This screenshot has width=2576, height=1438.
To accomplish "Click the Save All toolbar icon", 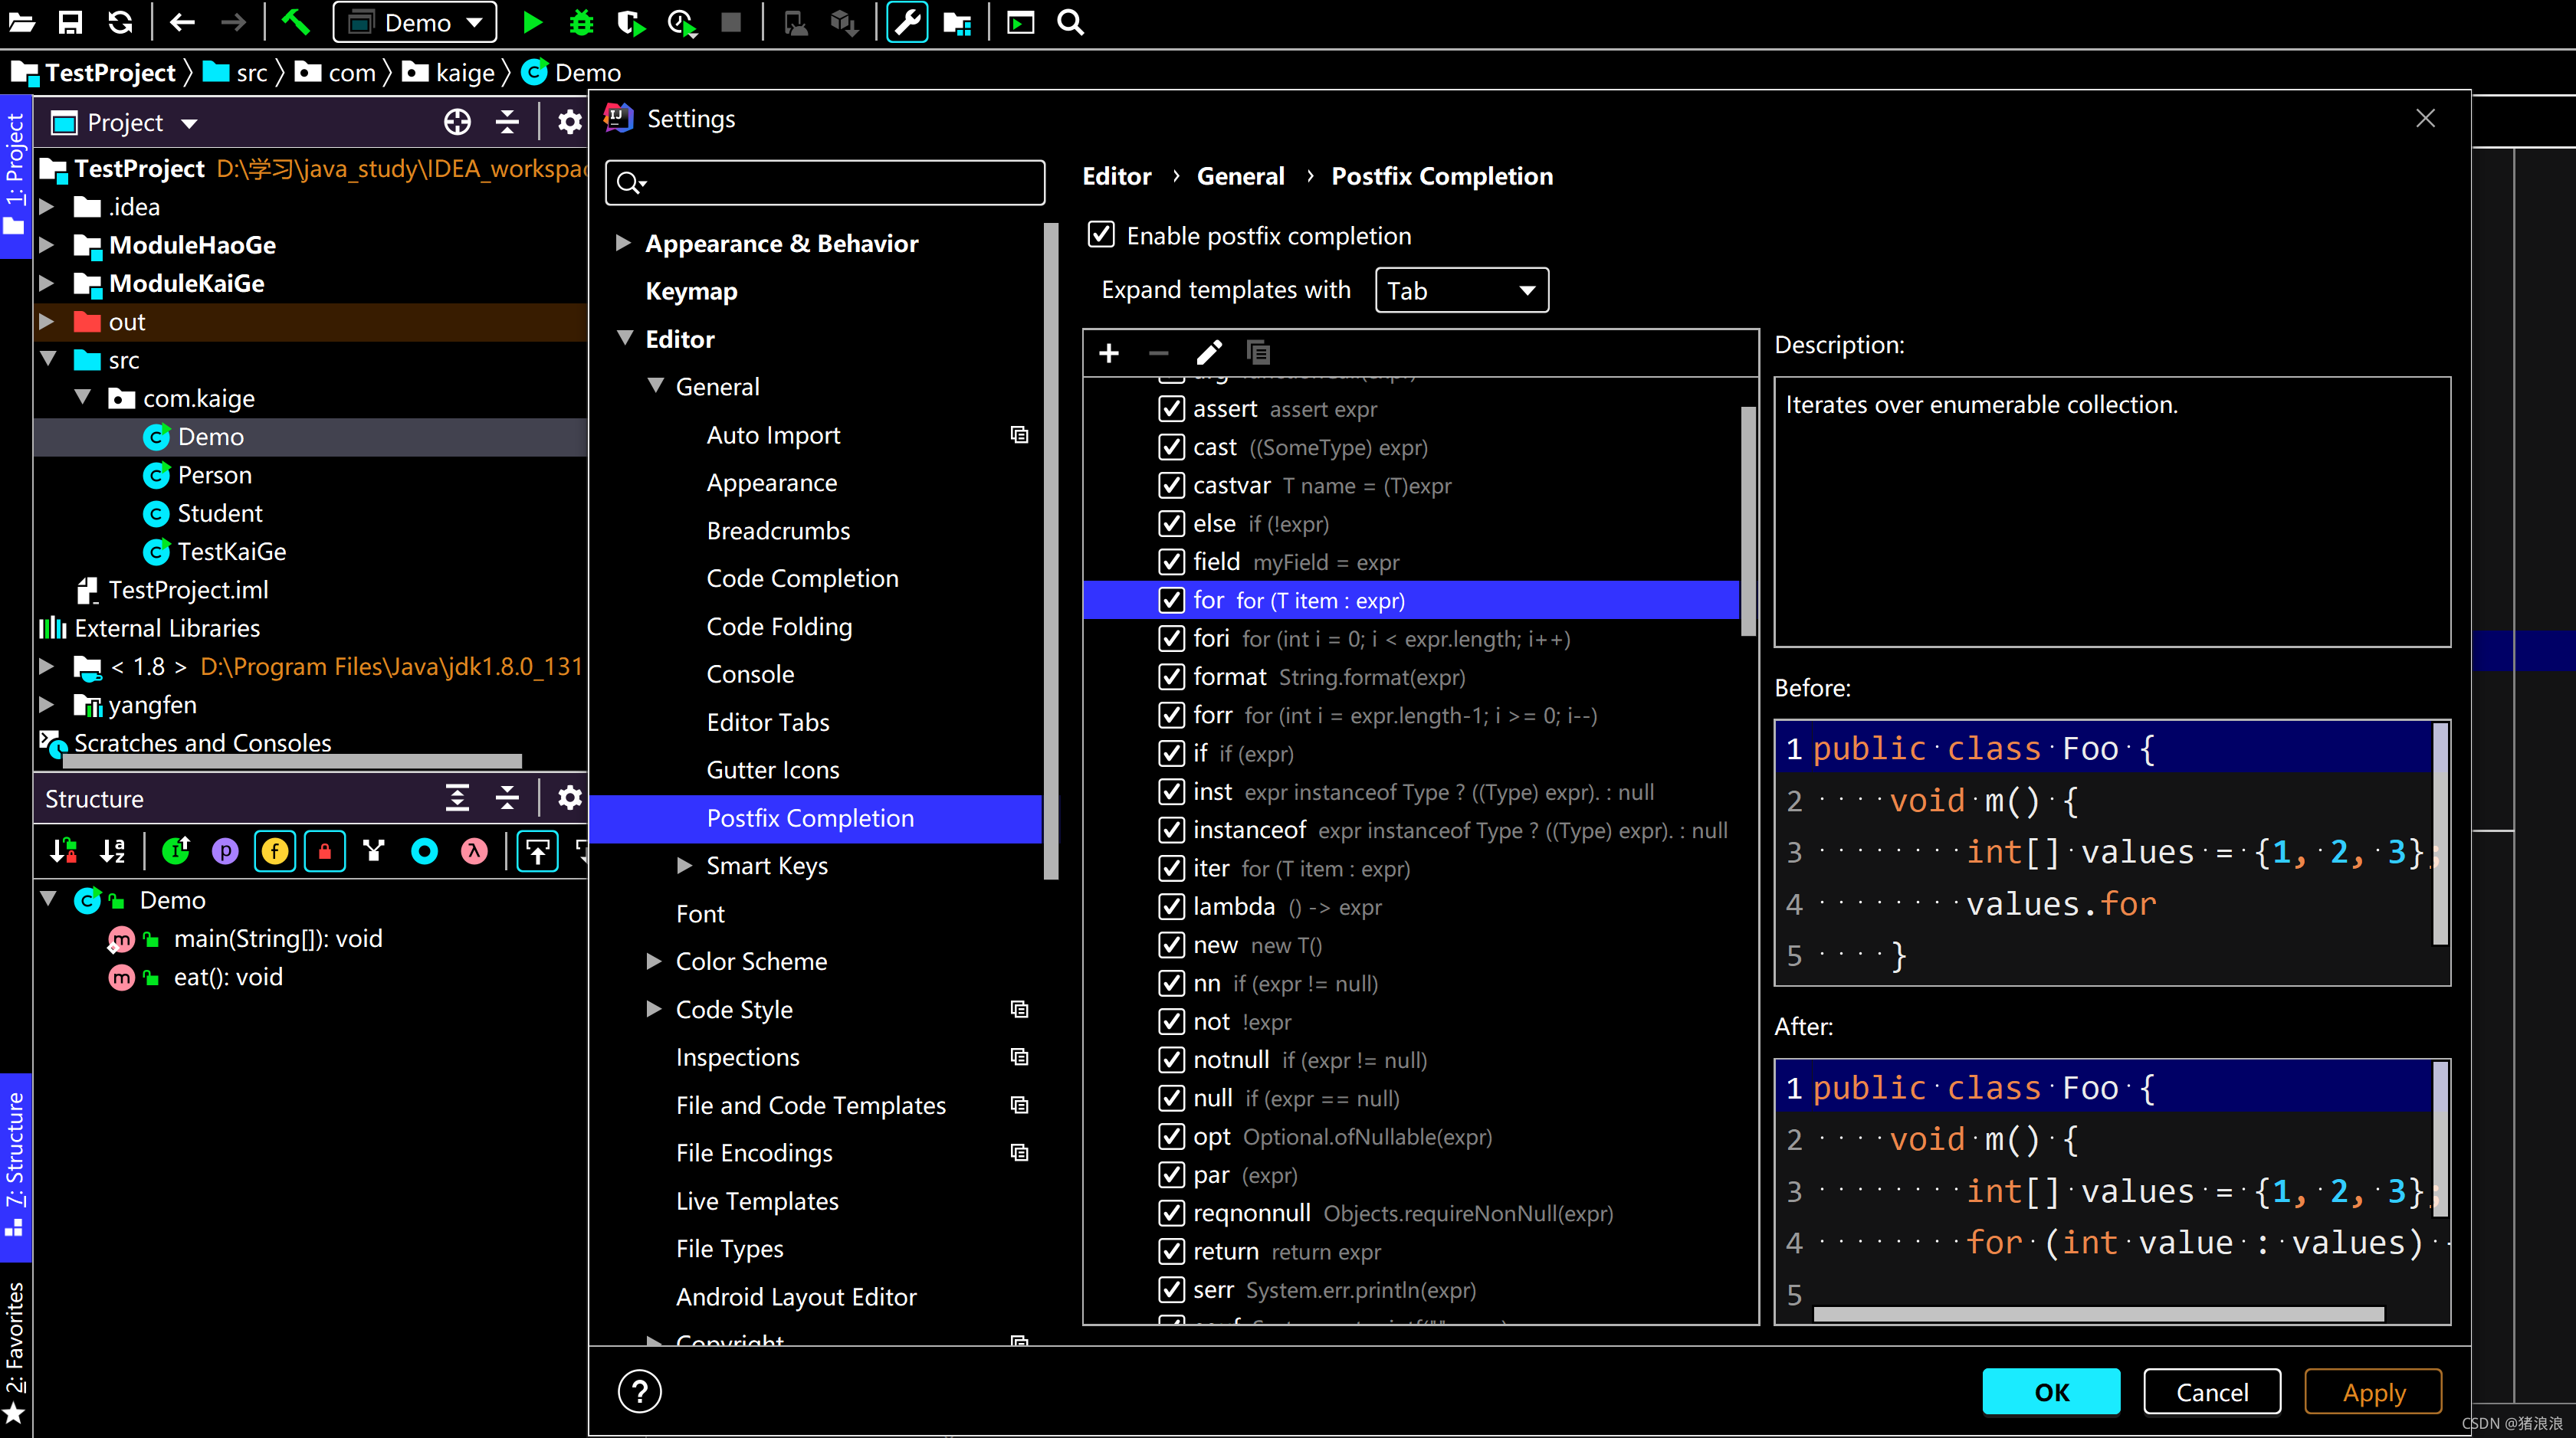I will pos(70,22).
